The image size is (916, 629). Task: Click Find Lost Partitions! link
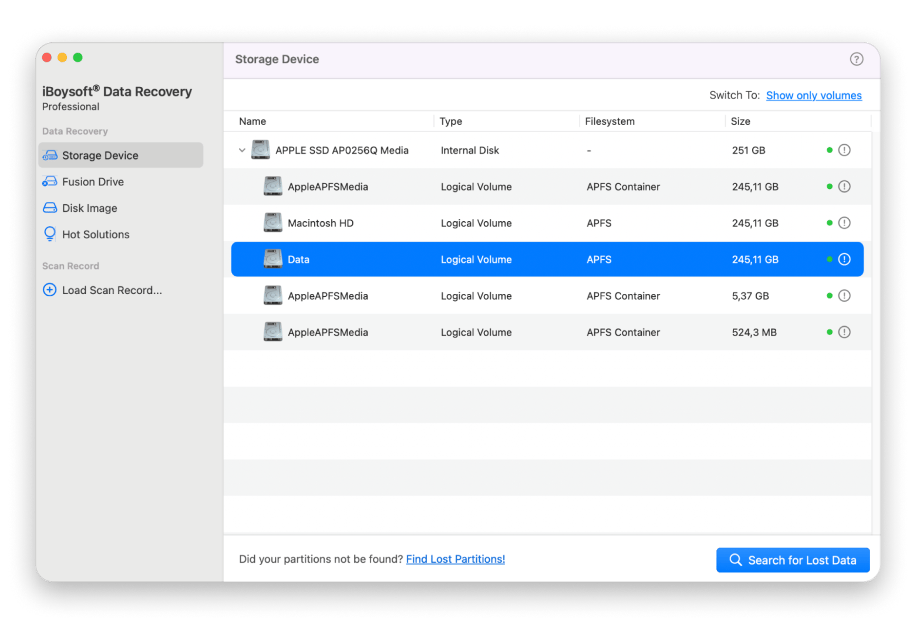pyautogui.click(x=455, y=559)
